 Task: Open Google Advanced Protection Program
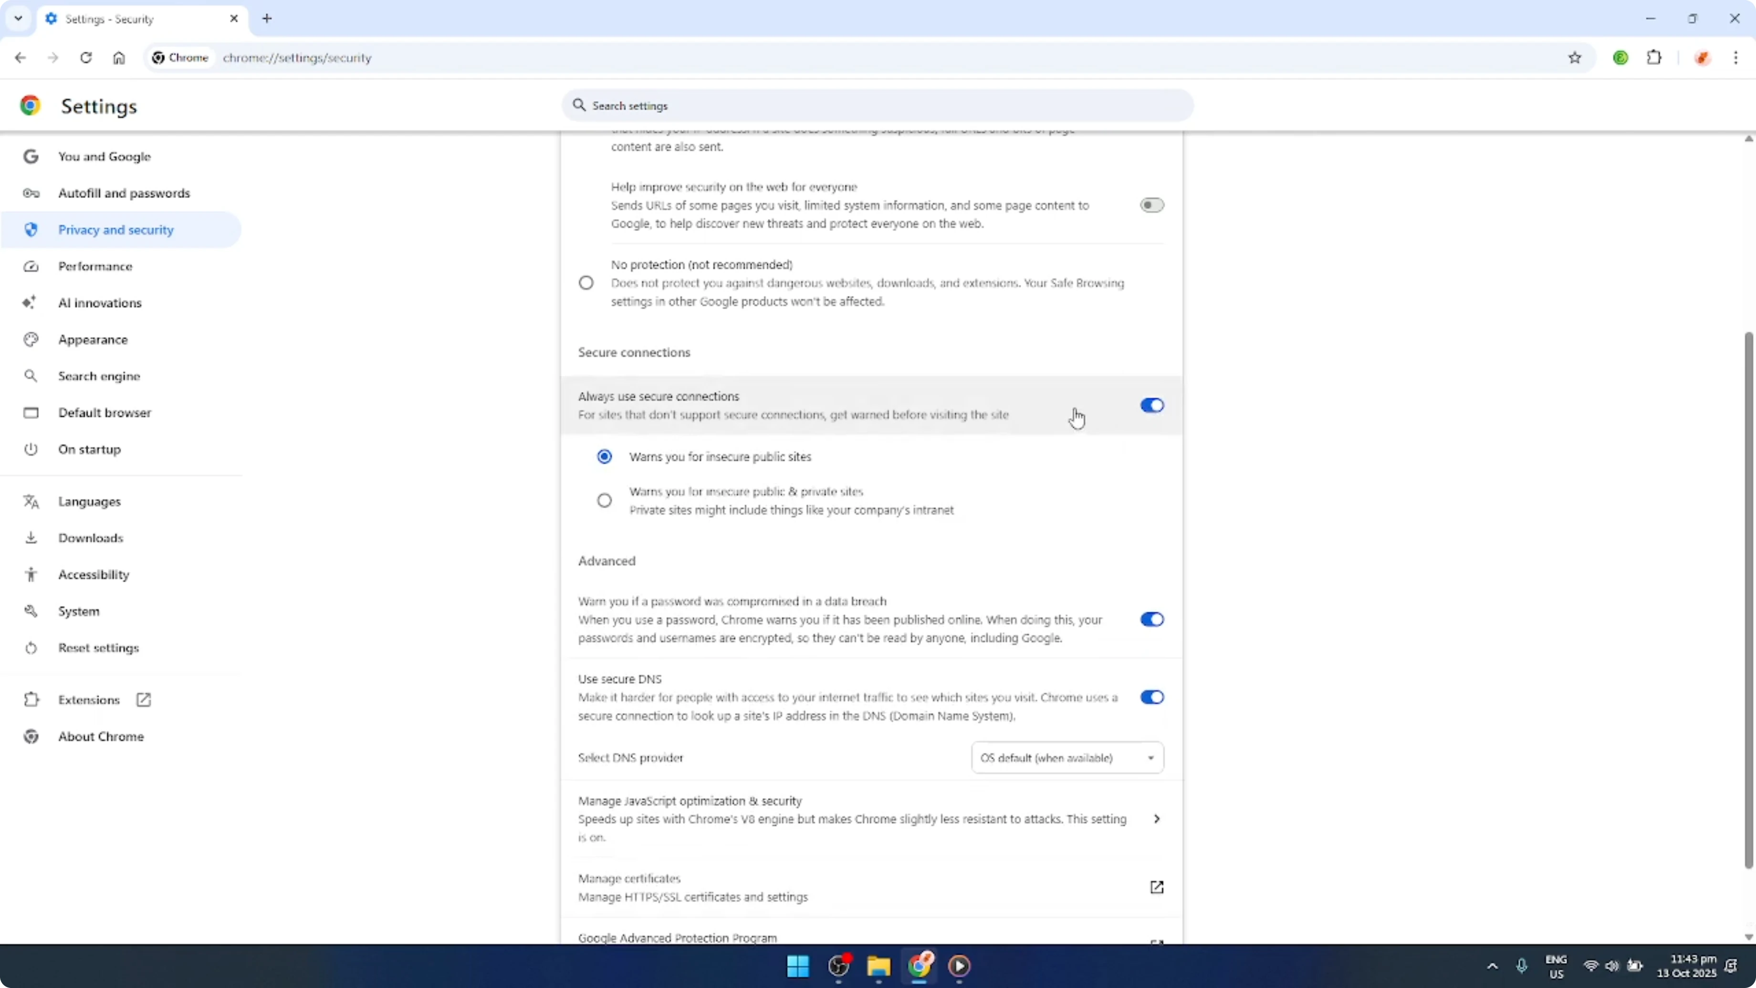pyautogui.click(x=677, y=937)
